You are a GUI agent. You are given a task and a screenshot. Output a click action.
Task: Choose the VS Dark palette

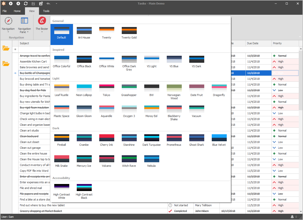point(197,63)
